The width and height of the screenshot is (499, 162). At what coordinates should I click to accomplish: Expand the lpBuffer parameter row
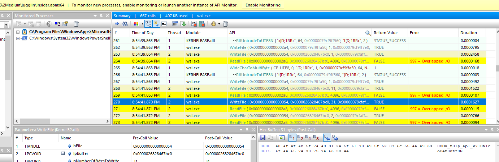pyautogui.click(x=63, y=153)
